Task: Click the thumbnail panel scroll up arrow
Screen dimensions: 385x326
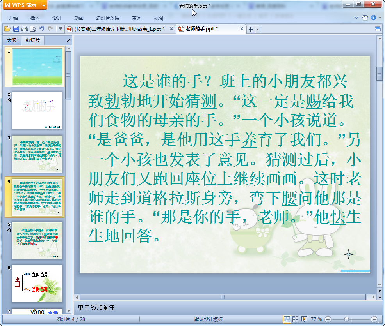Action: pos(68,49)
